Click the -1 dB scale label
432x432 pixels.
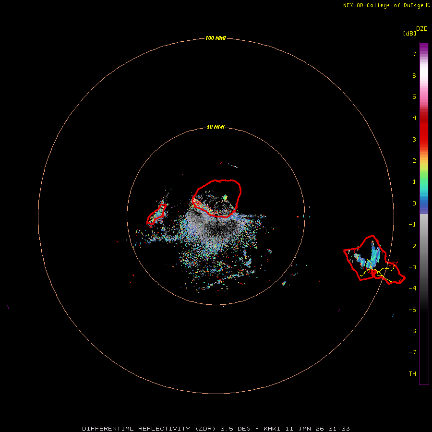pyautogui.click(x=412, y=225)
